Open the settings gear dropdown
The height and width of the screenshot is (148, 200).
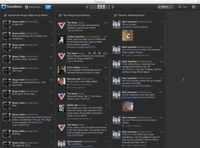(194, 7)
